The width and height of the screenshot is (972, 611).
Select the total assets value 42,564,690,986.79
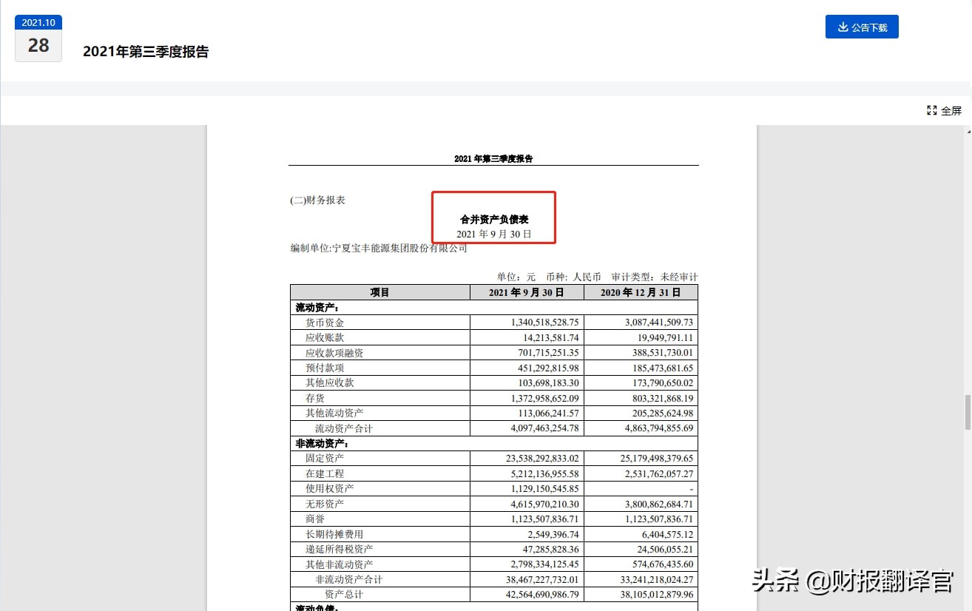(x=542, y=595)
